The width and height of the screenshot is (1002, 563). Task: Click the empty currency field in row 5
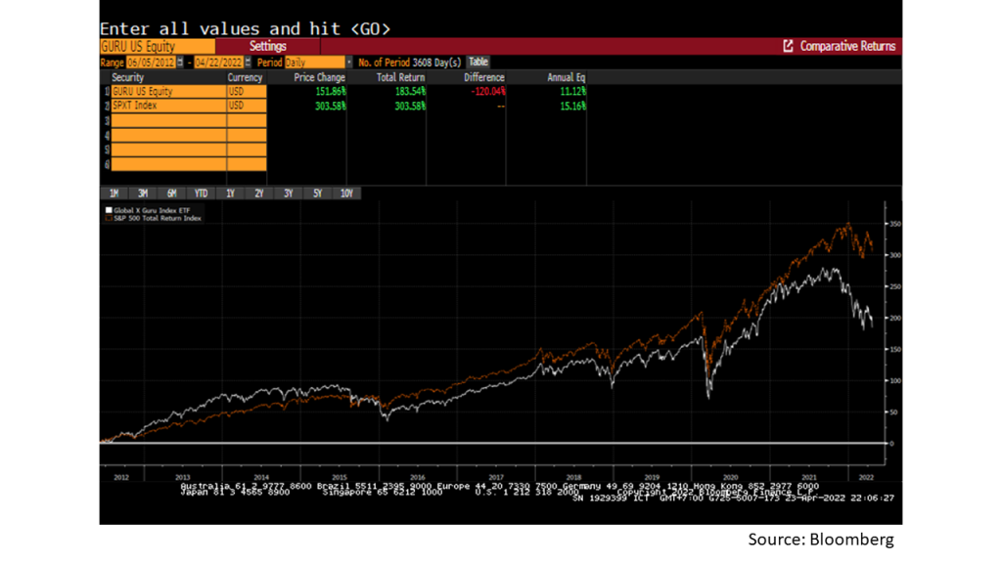click(x=247, y=150)
